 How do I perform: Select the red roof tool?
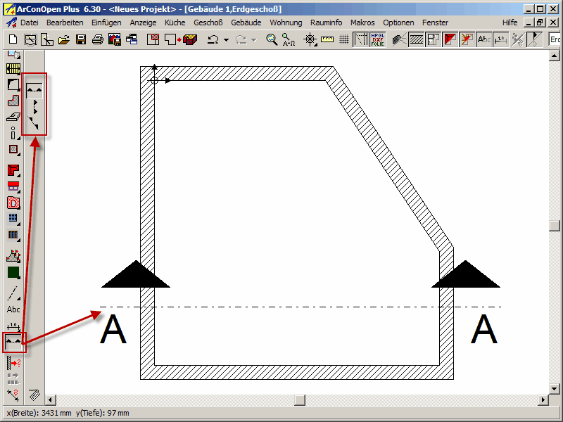13,170
